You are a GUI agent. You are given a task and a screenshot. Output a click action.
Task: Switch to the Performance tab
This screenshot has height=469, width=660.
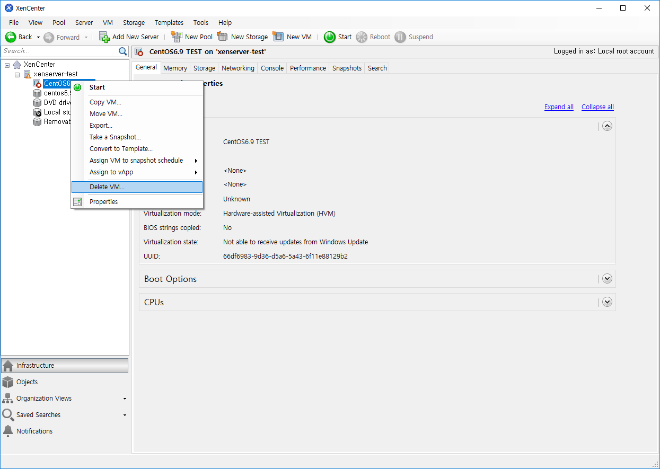pos(308,68)
